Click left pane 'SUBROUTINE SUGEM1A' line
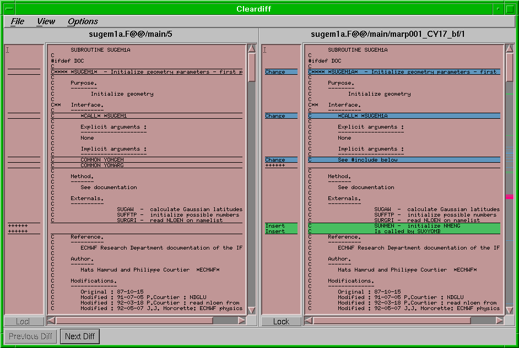 click(100, 50)
